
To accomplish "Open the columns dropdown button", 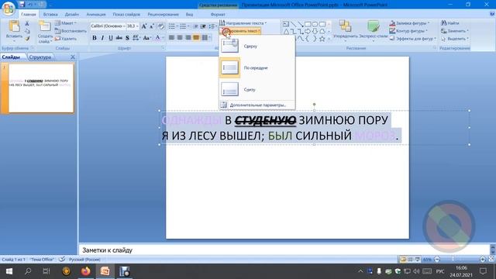I will point(206,38).
